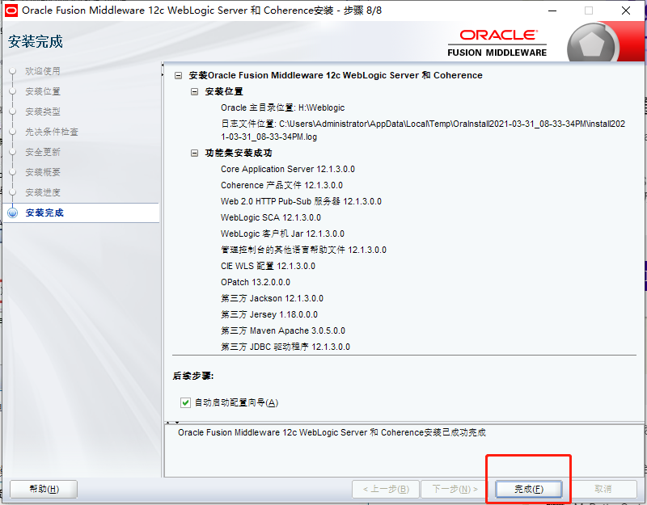Click the left-pointing collapse arrow on the sidebar divider
This screenshot has height=505, width=647.
click(163, 65)
